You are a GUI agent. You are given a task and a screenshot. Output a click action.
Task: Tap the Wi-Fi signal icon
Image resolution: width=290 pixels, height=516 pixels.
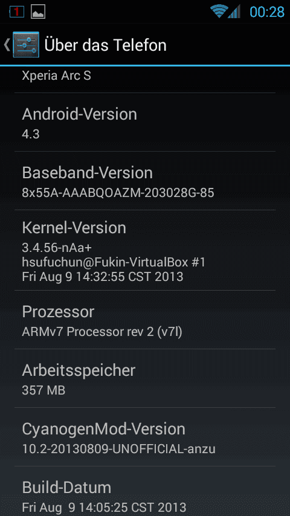(219, 11)
